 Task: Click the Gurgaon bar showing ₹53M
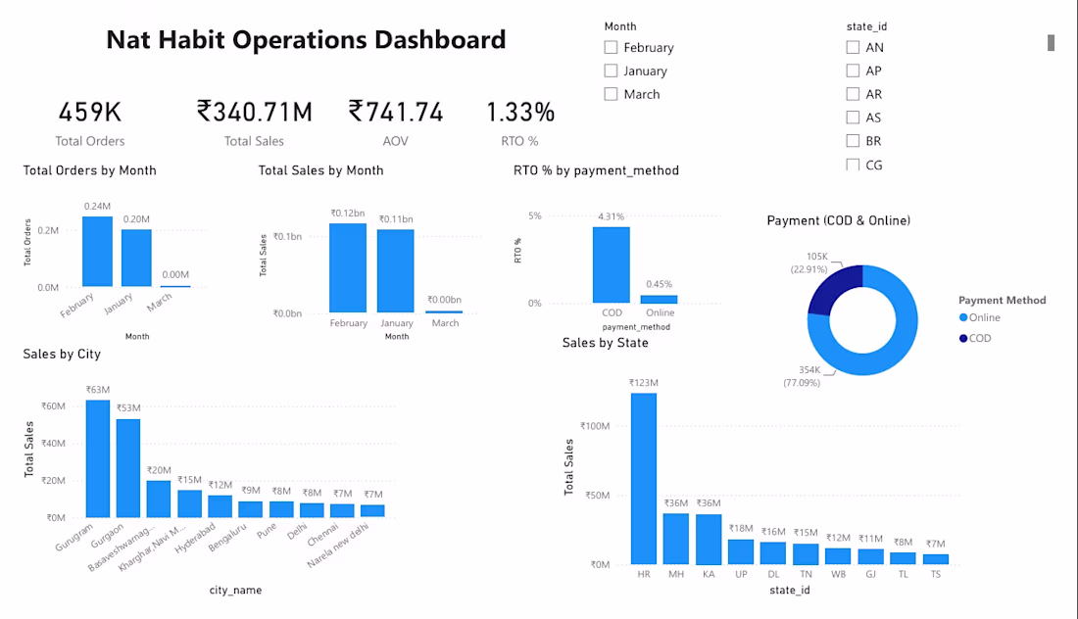coord(127,468)
